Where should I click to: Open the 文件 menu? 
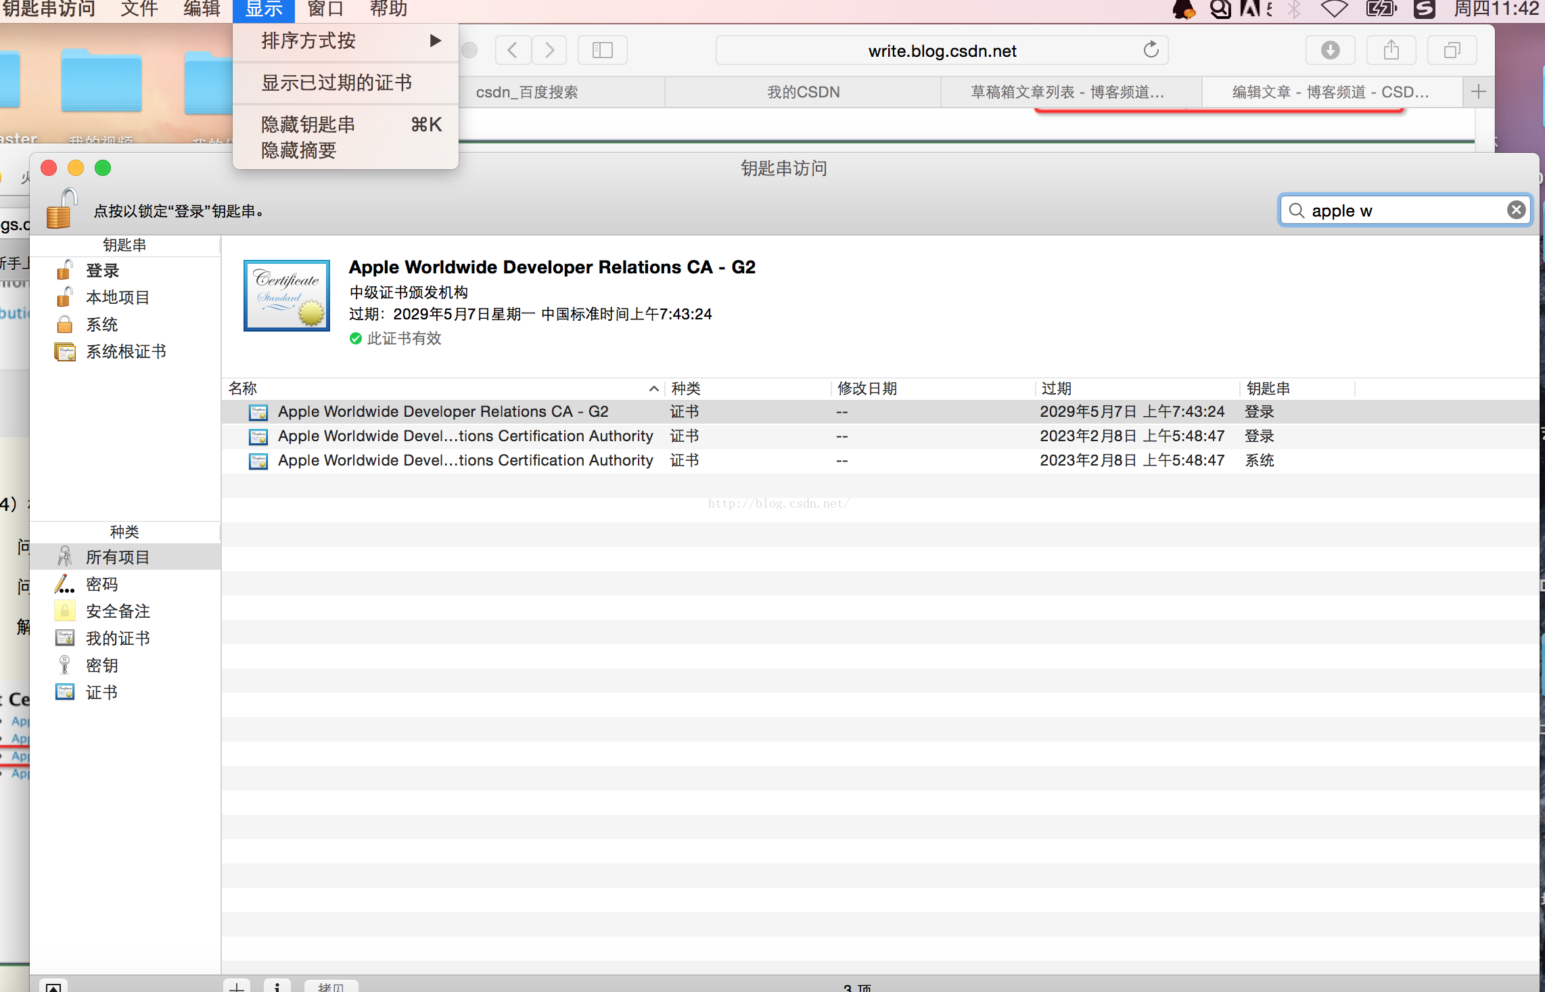[139, 9]
